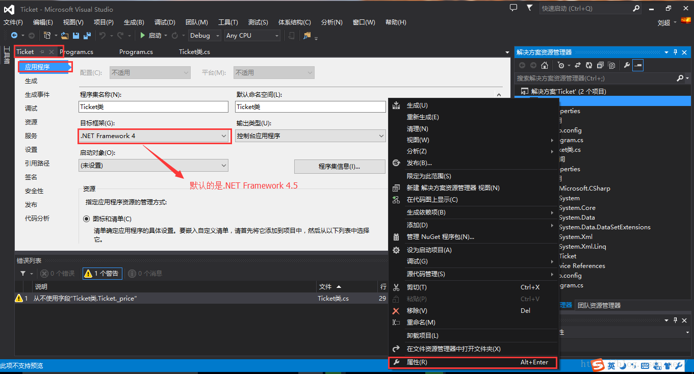Image resolution: width=694 pixels, height=374 pixels.
Task: Close the Ticket properties tab
Action: [x=52, y=52]
